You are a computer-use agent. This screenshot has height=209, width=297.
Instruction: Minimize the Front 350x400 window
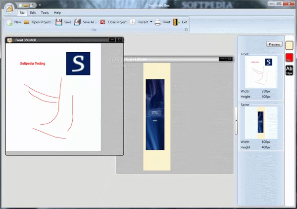(112, 39)
